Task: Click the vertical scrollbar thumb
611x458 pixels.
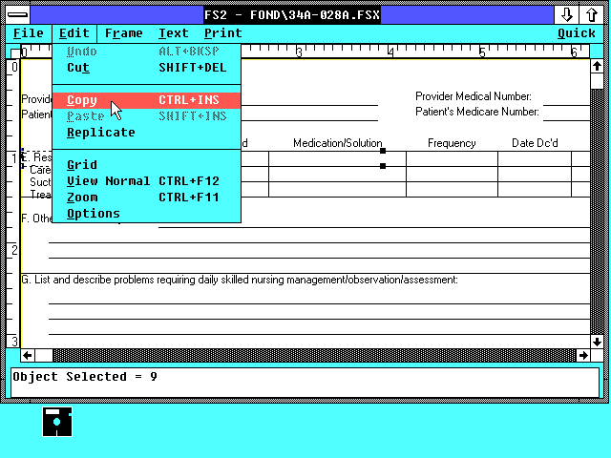Action: pos(597,81)
